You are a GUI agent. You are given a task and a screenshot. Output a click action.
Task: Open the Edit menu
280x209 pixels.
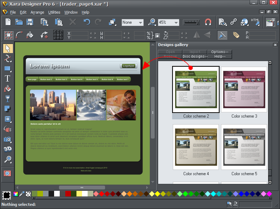23,12
